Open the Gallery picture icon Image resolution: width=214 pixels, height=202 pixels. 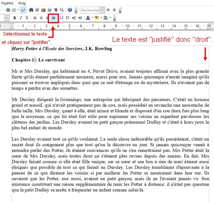43,10
